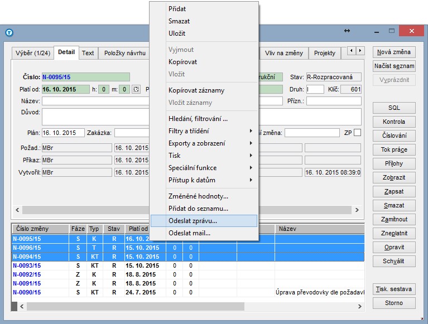The width and height of the screenshot is (428, 324).
Task: Open the Přístup k datům submenu
Action: pos(204,180)
